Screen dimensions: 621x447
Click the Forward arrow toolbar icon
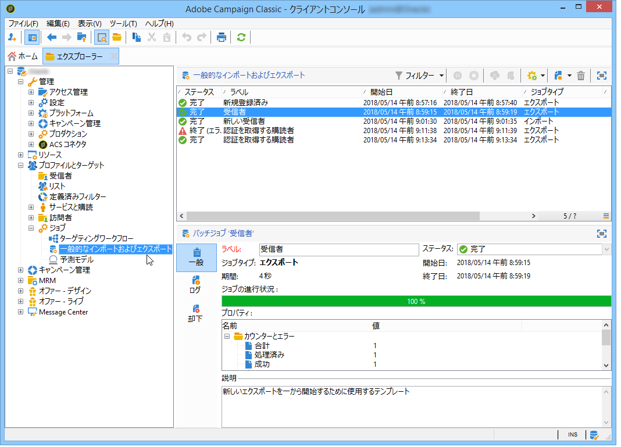[x=66, y=38]
